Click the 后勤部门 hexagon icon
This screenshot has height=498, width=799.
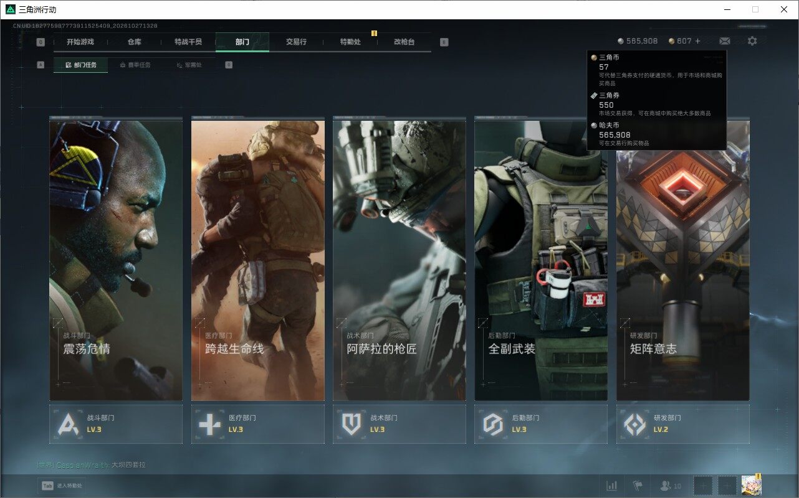[493, 424]
